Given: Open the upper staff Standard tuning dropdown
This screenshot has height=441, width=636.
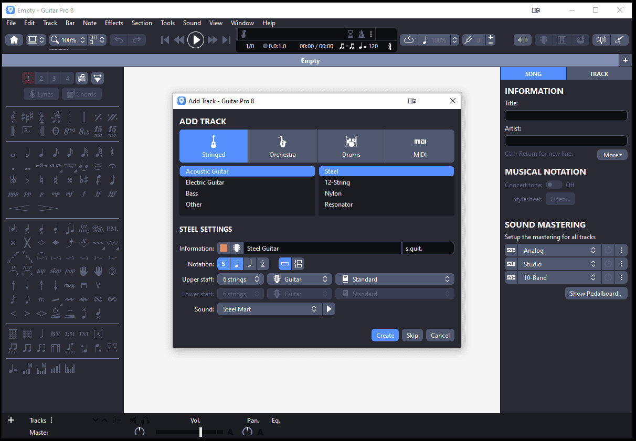Looking at the screenshot, I should point(395,279).
